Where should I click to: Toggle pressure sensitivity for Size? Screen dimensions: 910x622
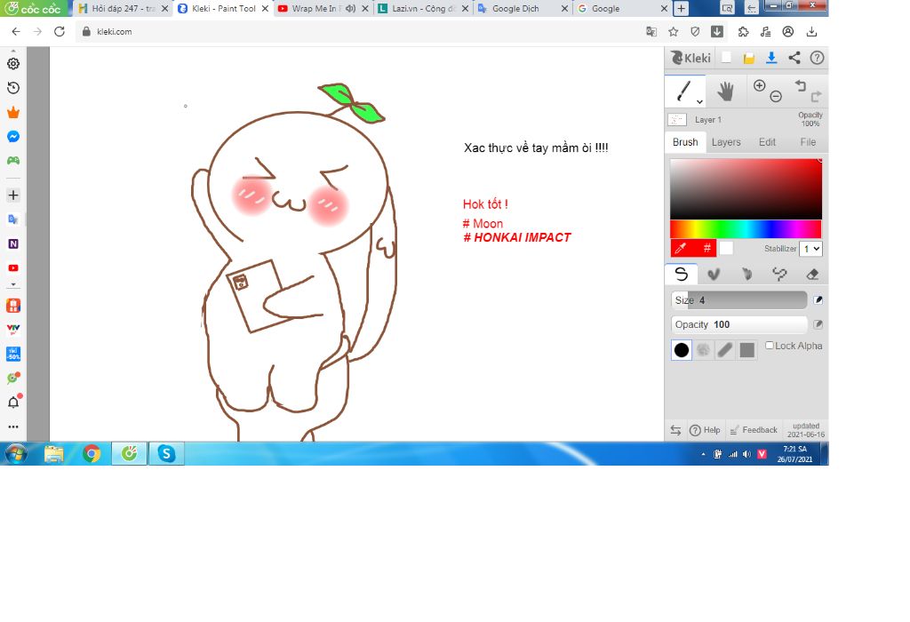[818, 300]
